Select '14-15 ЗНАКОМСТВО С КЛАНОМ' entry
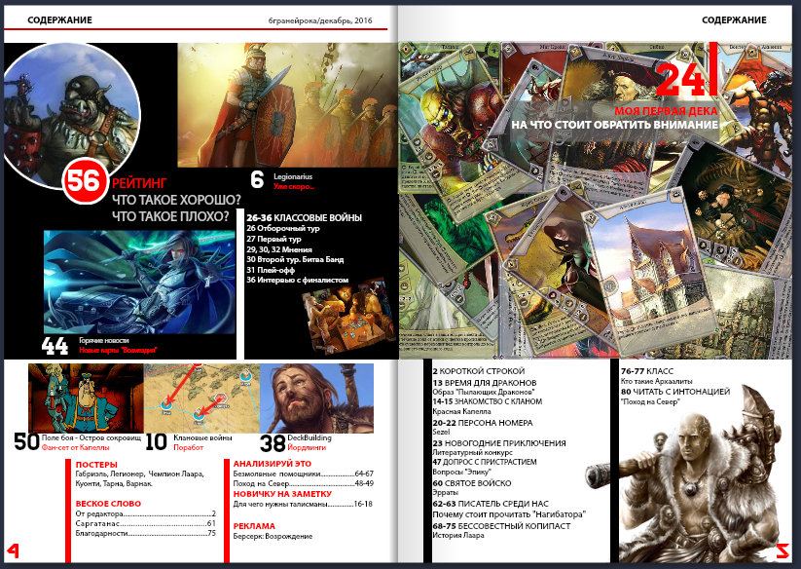Viewport: 801px width, 569px height. click(488, 401)
